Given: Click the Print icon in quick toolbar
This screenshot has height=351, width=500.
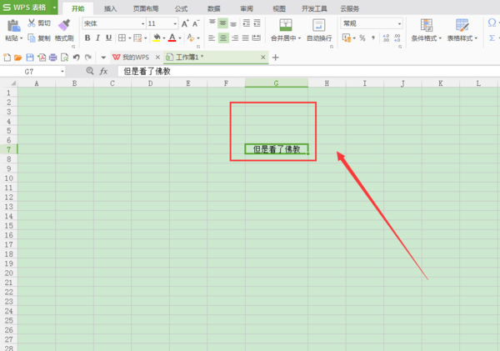Looking at the screenshot, I should click(53, 58).
